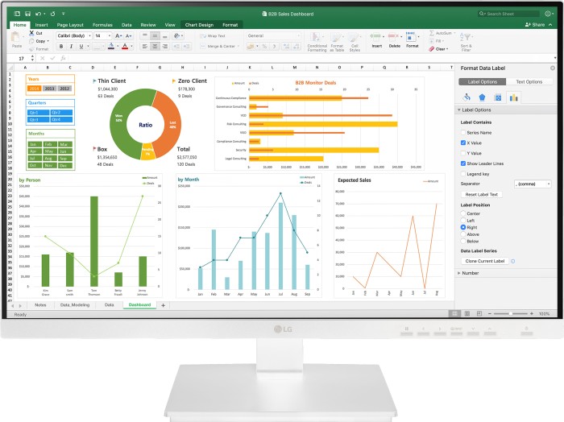
Task: Expand the Number section
Action: (460, 273)
